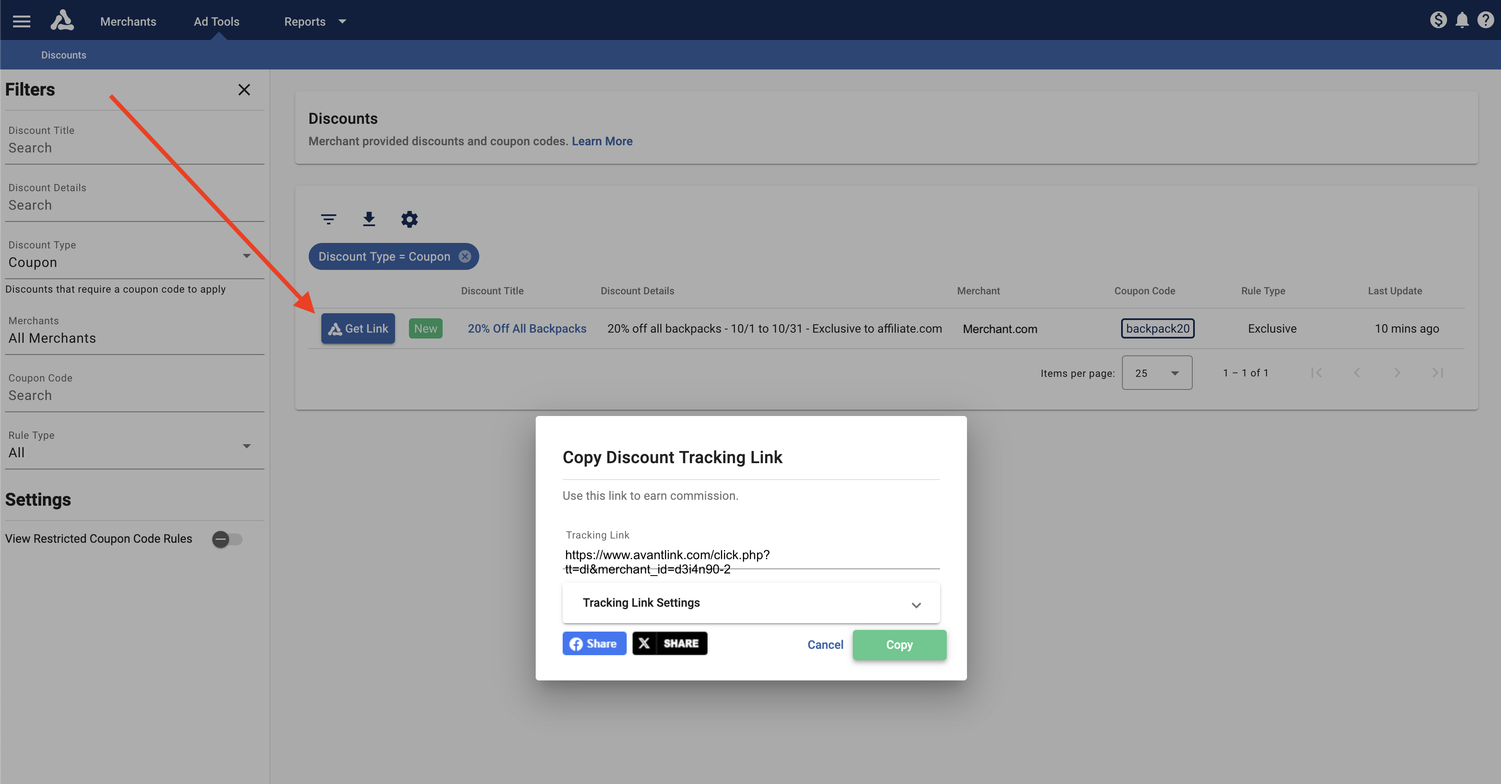Toggle View Restricted Coupon Code Rules
1501x784 pixels.
pos(227,539)
